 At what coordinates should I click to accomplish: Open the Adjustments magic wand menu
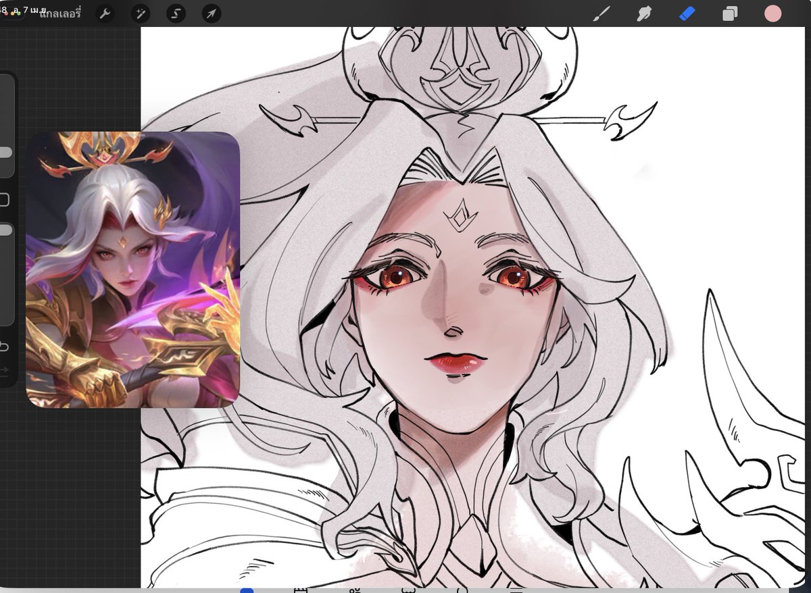(x=141, y=14)
